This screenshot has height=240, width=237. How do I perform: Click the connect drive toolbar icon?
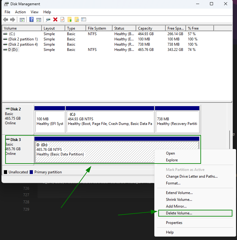(48, 20)
